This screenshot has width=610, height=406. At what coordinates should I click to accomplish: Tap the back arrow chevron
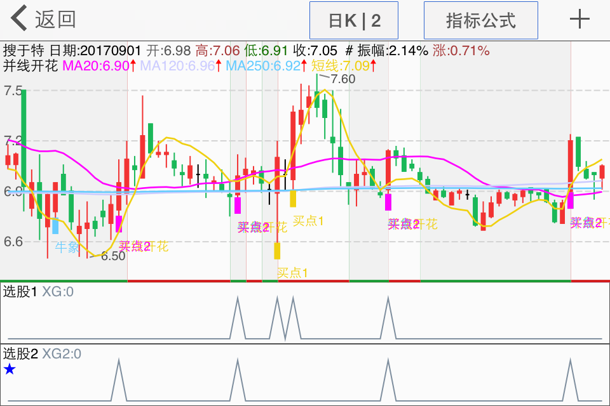coord(18,18)
